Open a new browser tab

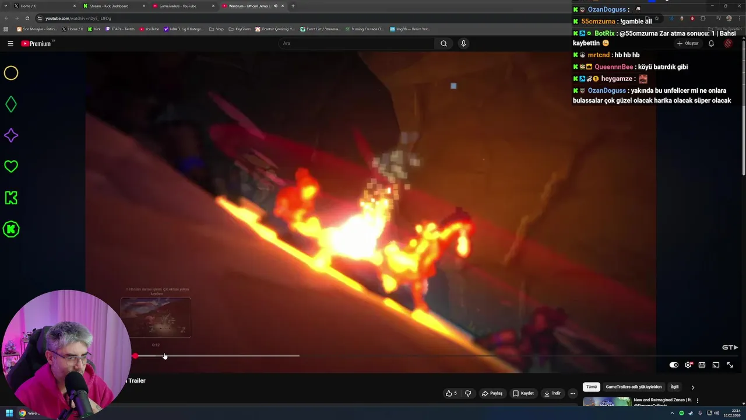click(x=293, y=6)
